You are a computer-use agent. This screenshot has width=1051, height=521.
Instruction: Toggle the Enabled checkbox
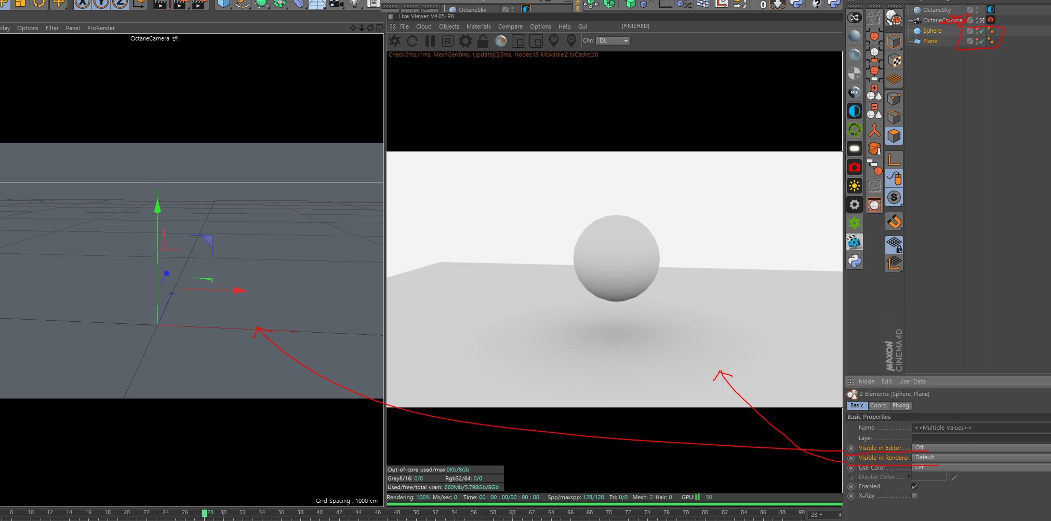(914, 486)
